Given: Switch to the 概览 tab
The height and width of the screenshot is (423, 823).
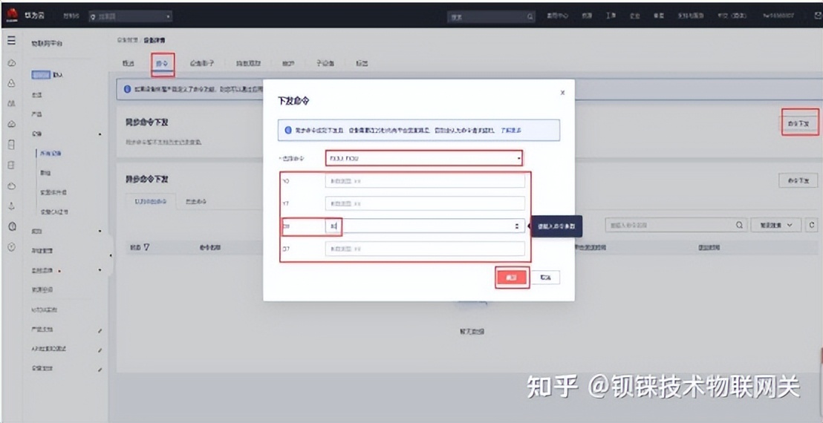Looking at the screenshot, I should [x=128, y=63].
